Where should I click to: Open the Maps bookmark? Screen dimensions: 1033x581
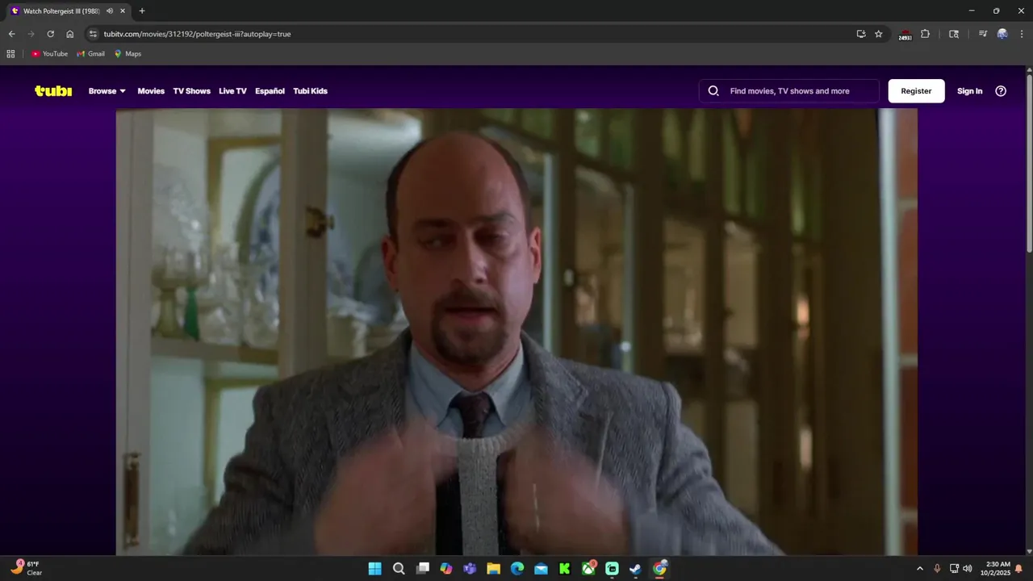click(128, 54)
